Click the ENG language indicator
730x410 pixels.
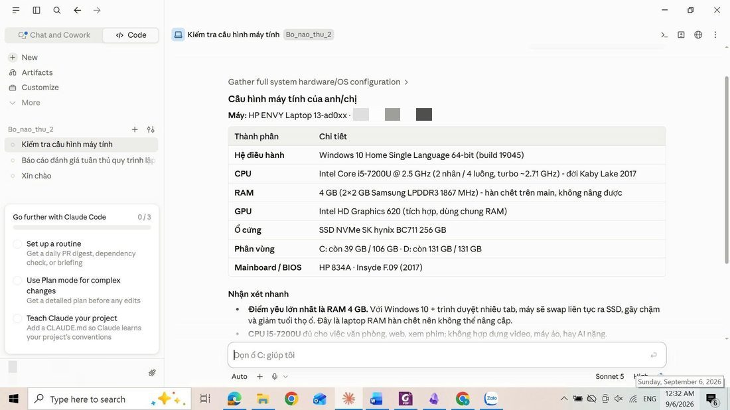[650, 399]
